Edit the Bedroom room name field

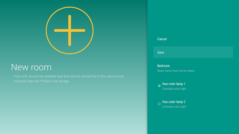point(164,66)
